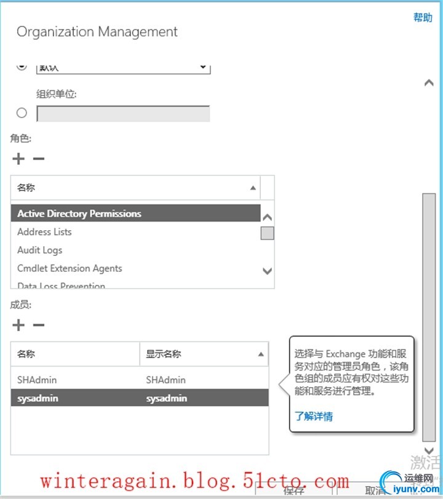The height and width of the screenshot is (499, 443).
Task: Click the minus icon to remove a role
Action: (39, 159)
